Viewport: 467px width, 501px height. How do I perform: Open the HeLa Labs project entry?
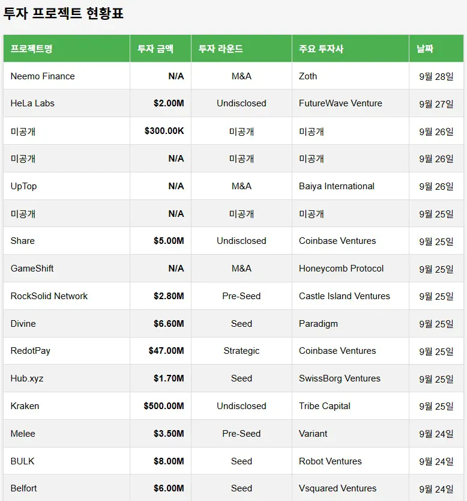coord(32,103)
